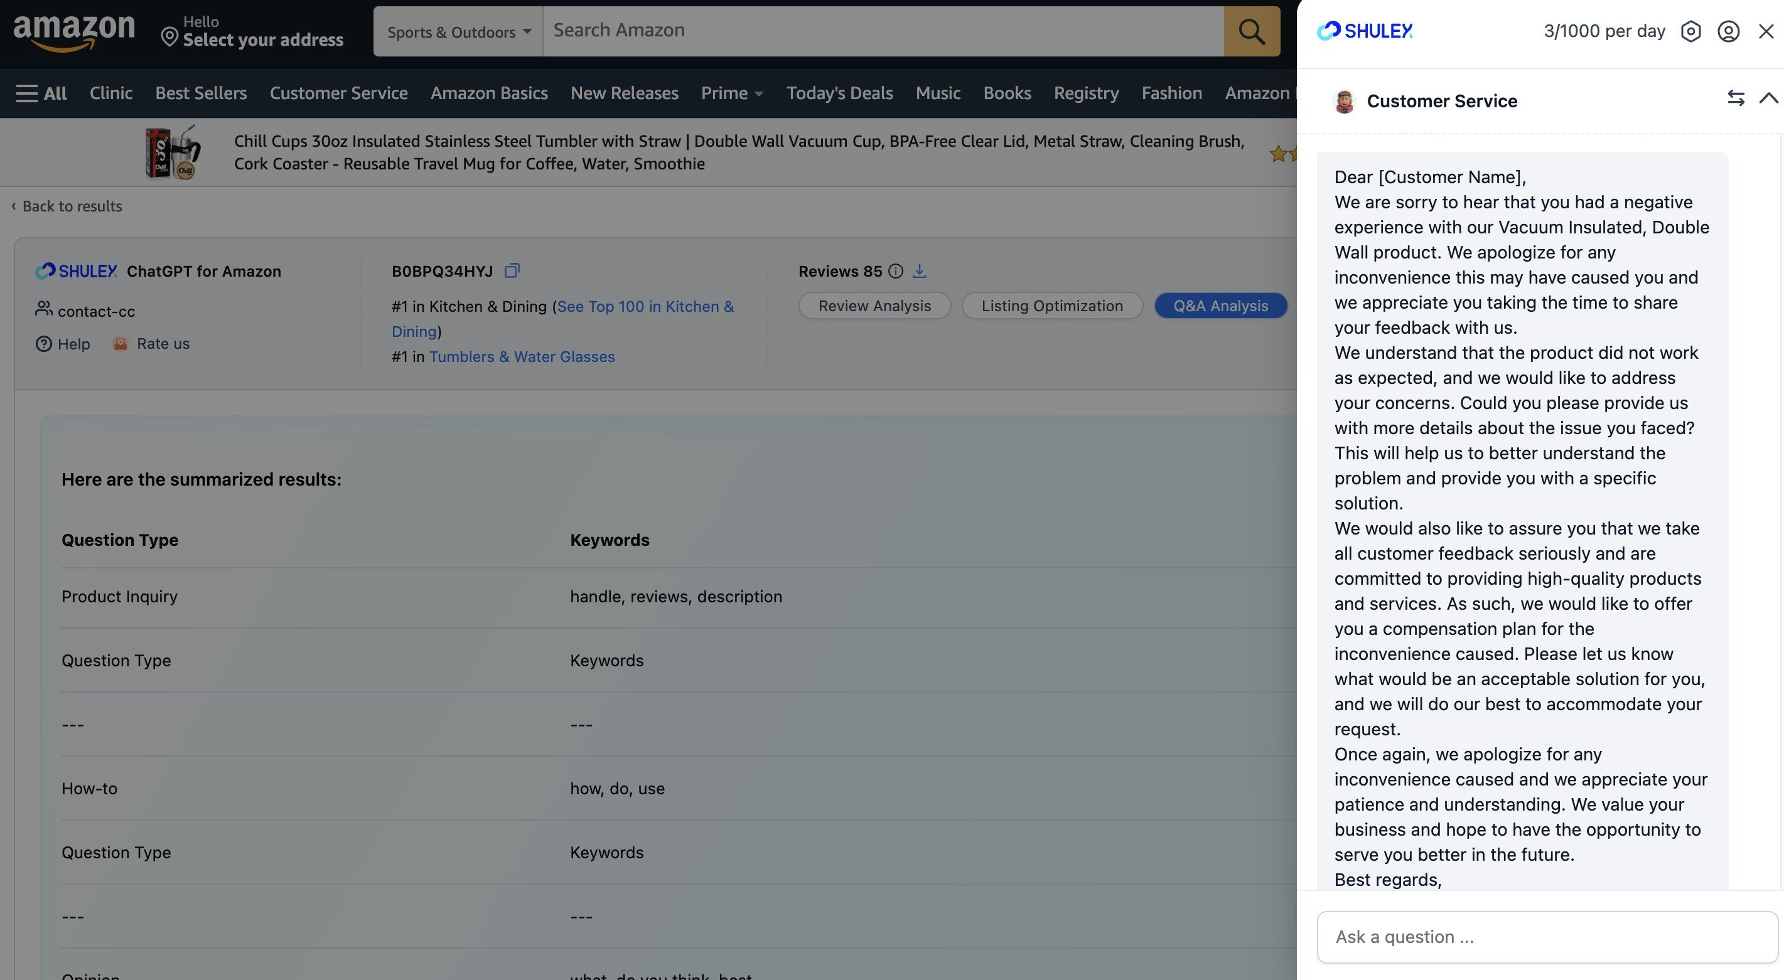
Task: Click the Shulex logo in the side panel
Action: [x=1364, y=31]
